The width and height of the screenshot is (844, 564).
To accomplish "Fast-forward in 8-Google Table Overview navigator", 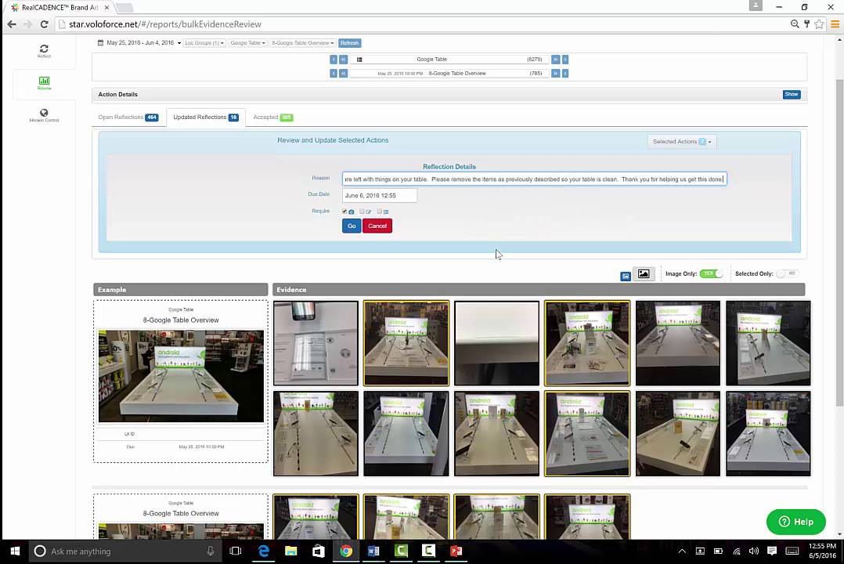I will [x=555, y=74].
